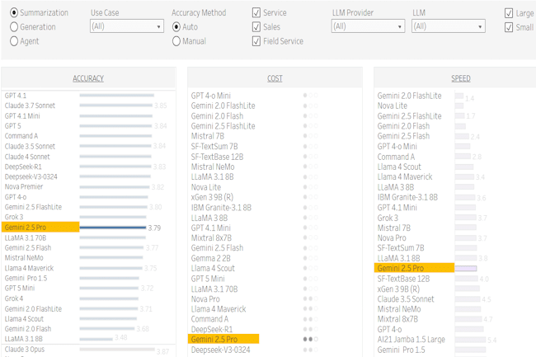Select the Agent radio button
This screenshot has width=536, height=357.
pos(14,41)
